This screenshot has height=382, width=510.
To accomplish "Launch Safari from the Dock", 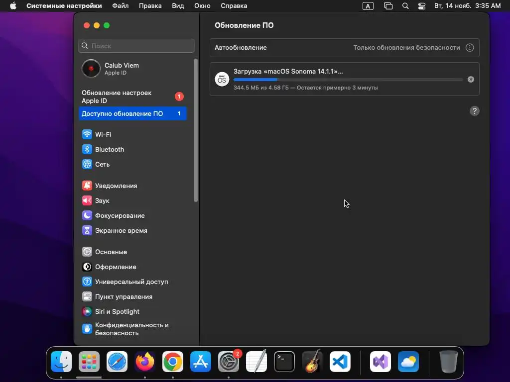I will pos(117,362).
